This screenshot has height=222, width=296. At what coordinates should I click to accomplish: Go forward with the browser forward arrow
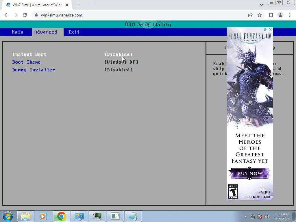pyautogui.click(x=16, y=15)
